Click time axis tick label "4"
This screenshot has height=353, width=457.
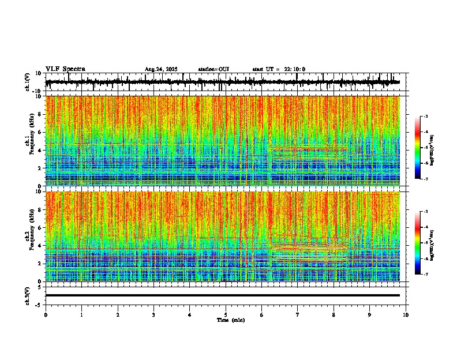coord(189,315)
